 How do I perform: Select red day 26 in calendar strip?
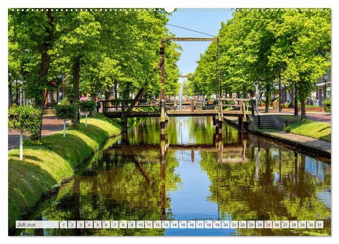(277, 225)
